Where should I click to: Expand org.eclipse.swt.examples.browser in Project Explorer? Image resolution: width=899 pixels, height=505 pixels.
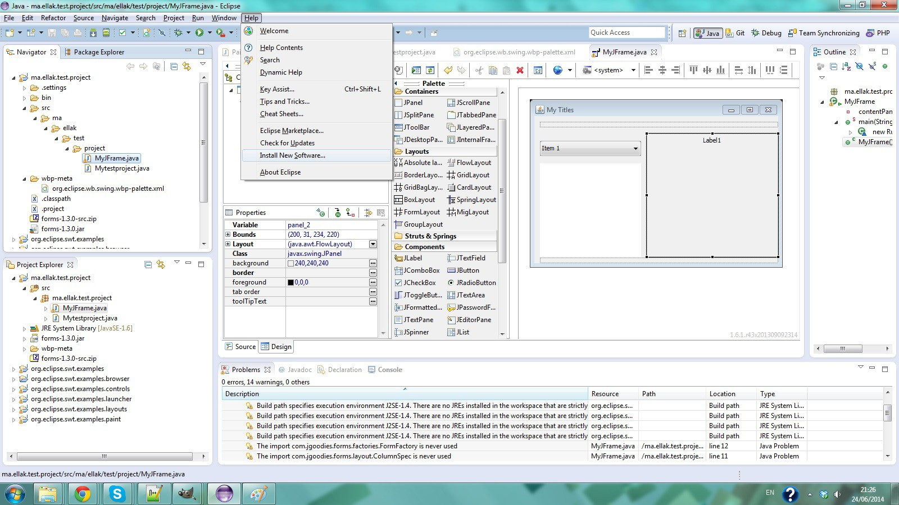(13, 379)
